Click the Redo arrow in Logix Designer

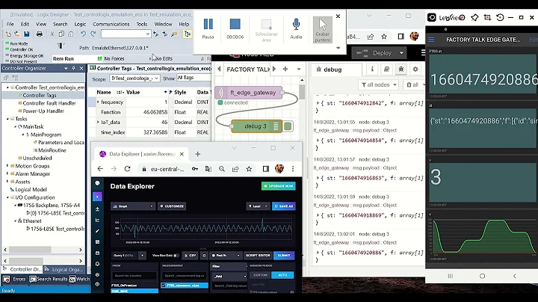93,34
